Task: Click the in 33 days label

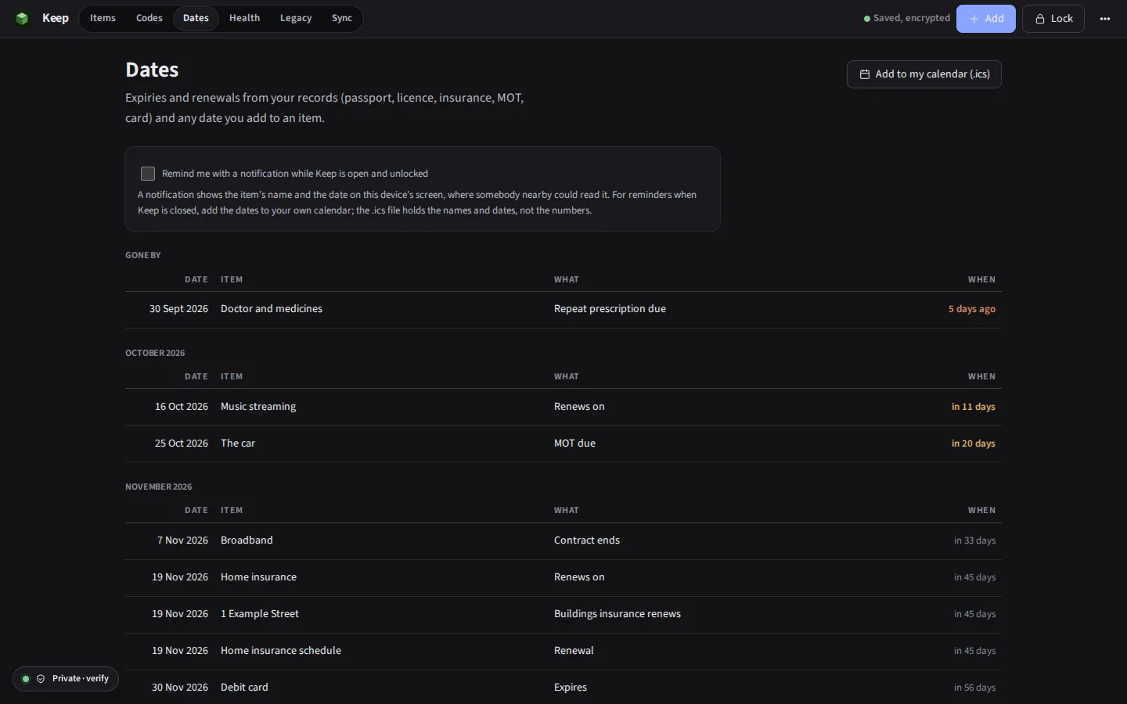Action: (975, 541)
